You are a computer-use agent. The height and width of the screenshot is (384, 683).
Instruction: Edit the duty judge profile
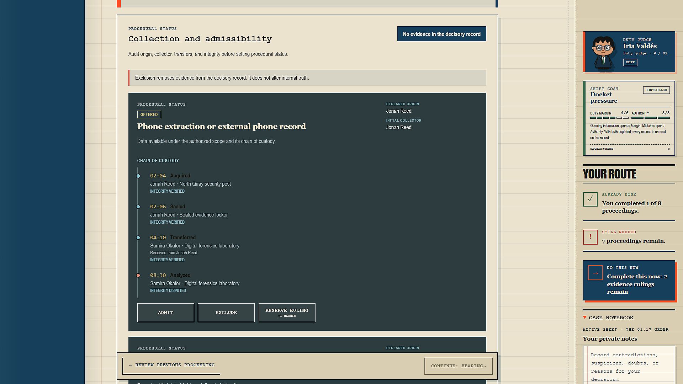point(630,62)
